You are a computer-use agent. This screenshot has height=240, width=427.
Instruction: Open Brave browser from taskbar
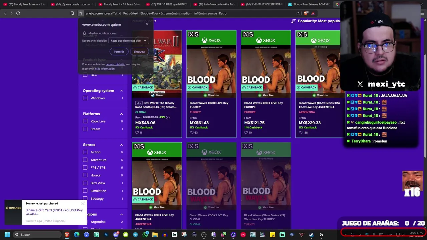click(x=67, y=235)
